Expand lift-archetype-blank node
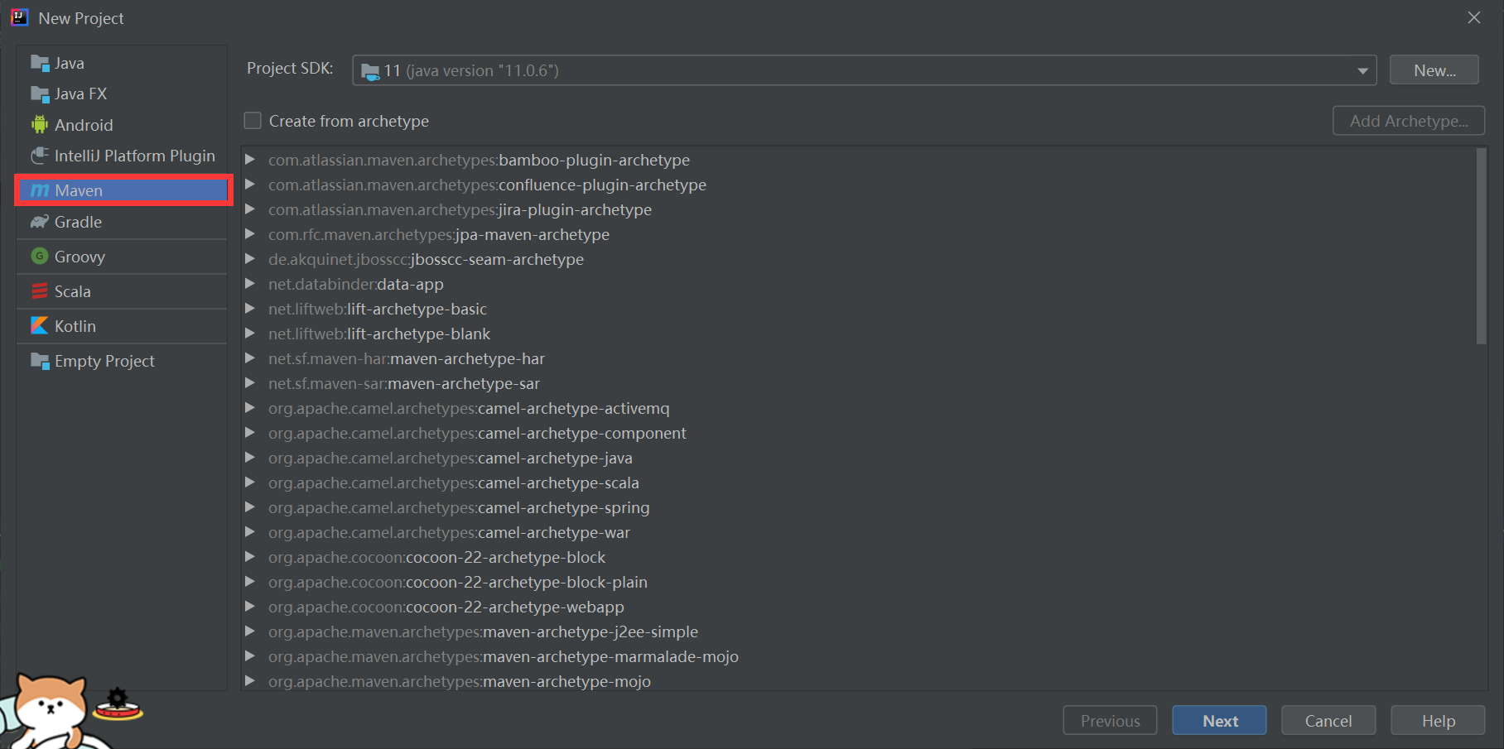 click(249, 334)
